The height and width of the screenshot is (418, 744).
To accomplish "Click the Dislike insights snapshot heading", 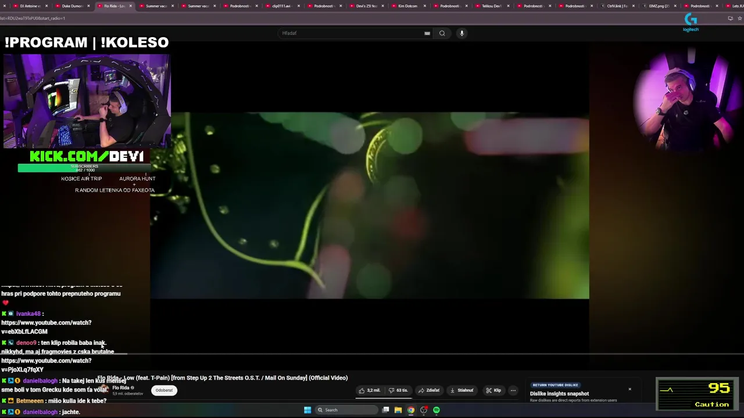I will point(559,394).
